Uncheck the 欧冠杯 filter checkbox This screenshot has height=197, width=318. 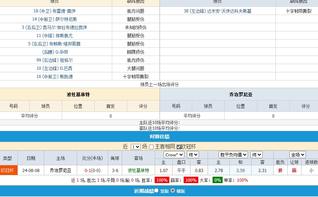179,147
